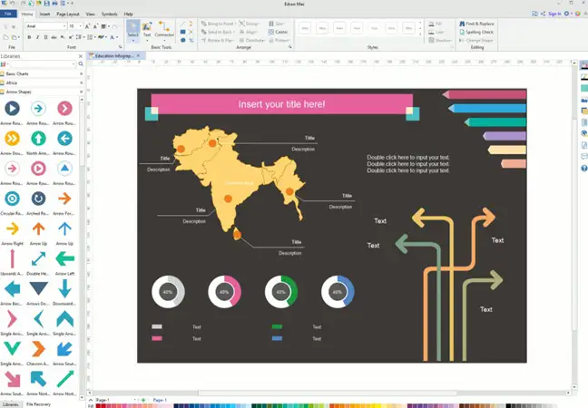Select the Text tool in ribbon

pyautogui.click(x=148, y=34)
